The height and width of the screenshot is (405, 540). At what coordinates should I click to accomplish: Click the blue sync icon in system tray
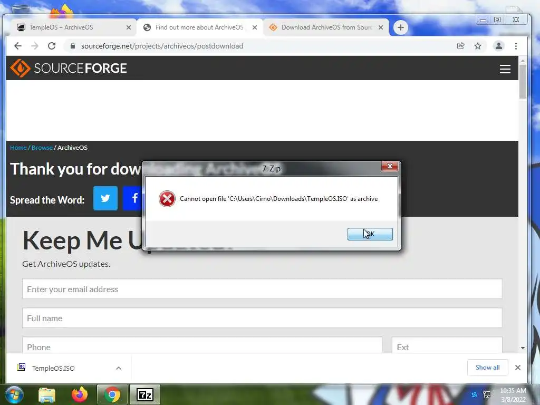pyautogui.click(x=474, y=394)
